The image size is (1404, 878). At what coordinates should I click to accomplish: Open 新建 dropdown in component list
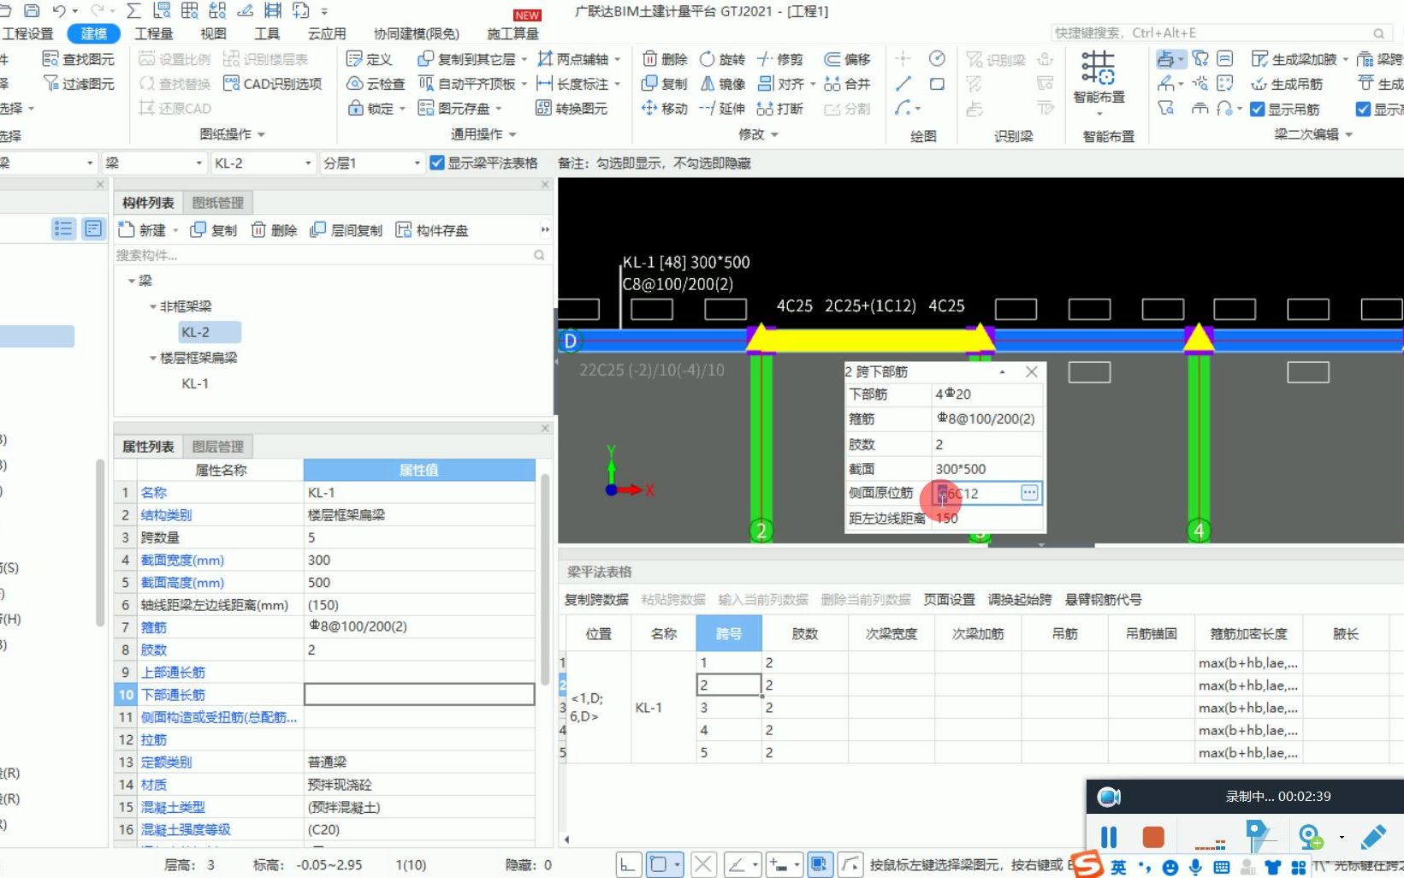pyautogui.click(x=176, y=230)
